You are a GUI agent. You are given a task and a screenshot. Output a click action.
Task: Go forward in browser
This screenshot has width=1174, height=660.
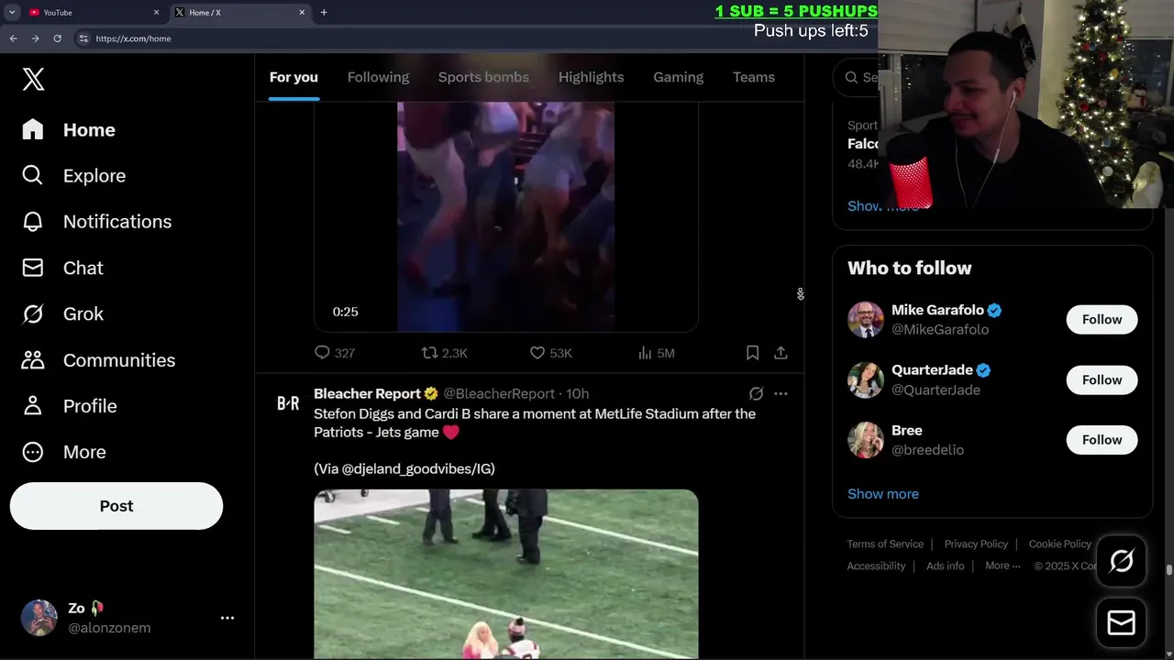coord(35,38)
